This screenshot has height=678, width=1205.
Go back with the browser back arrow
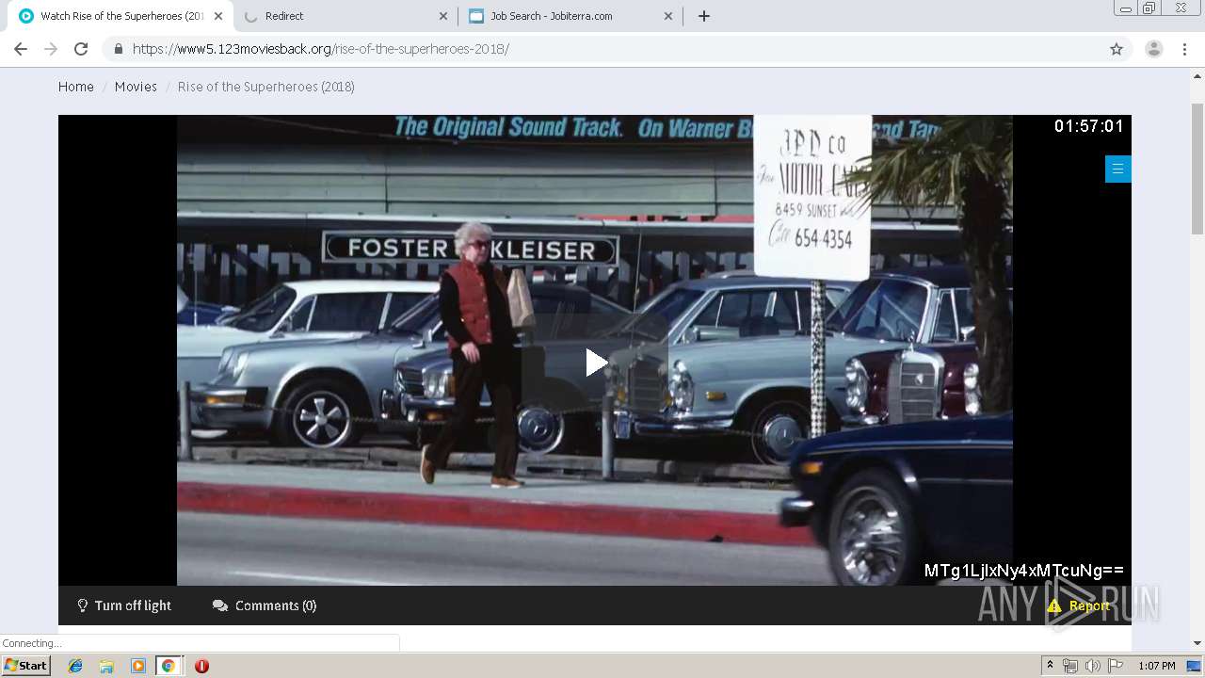21,49
